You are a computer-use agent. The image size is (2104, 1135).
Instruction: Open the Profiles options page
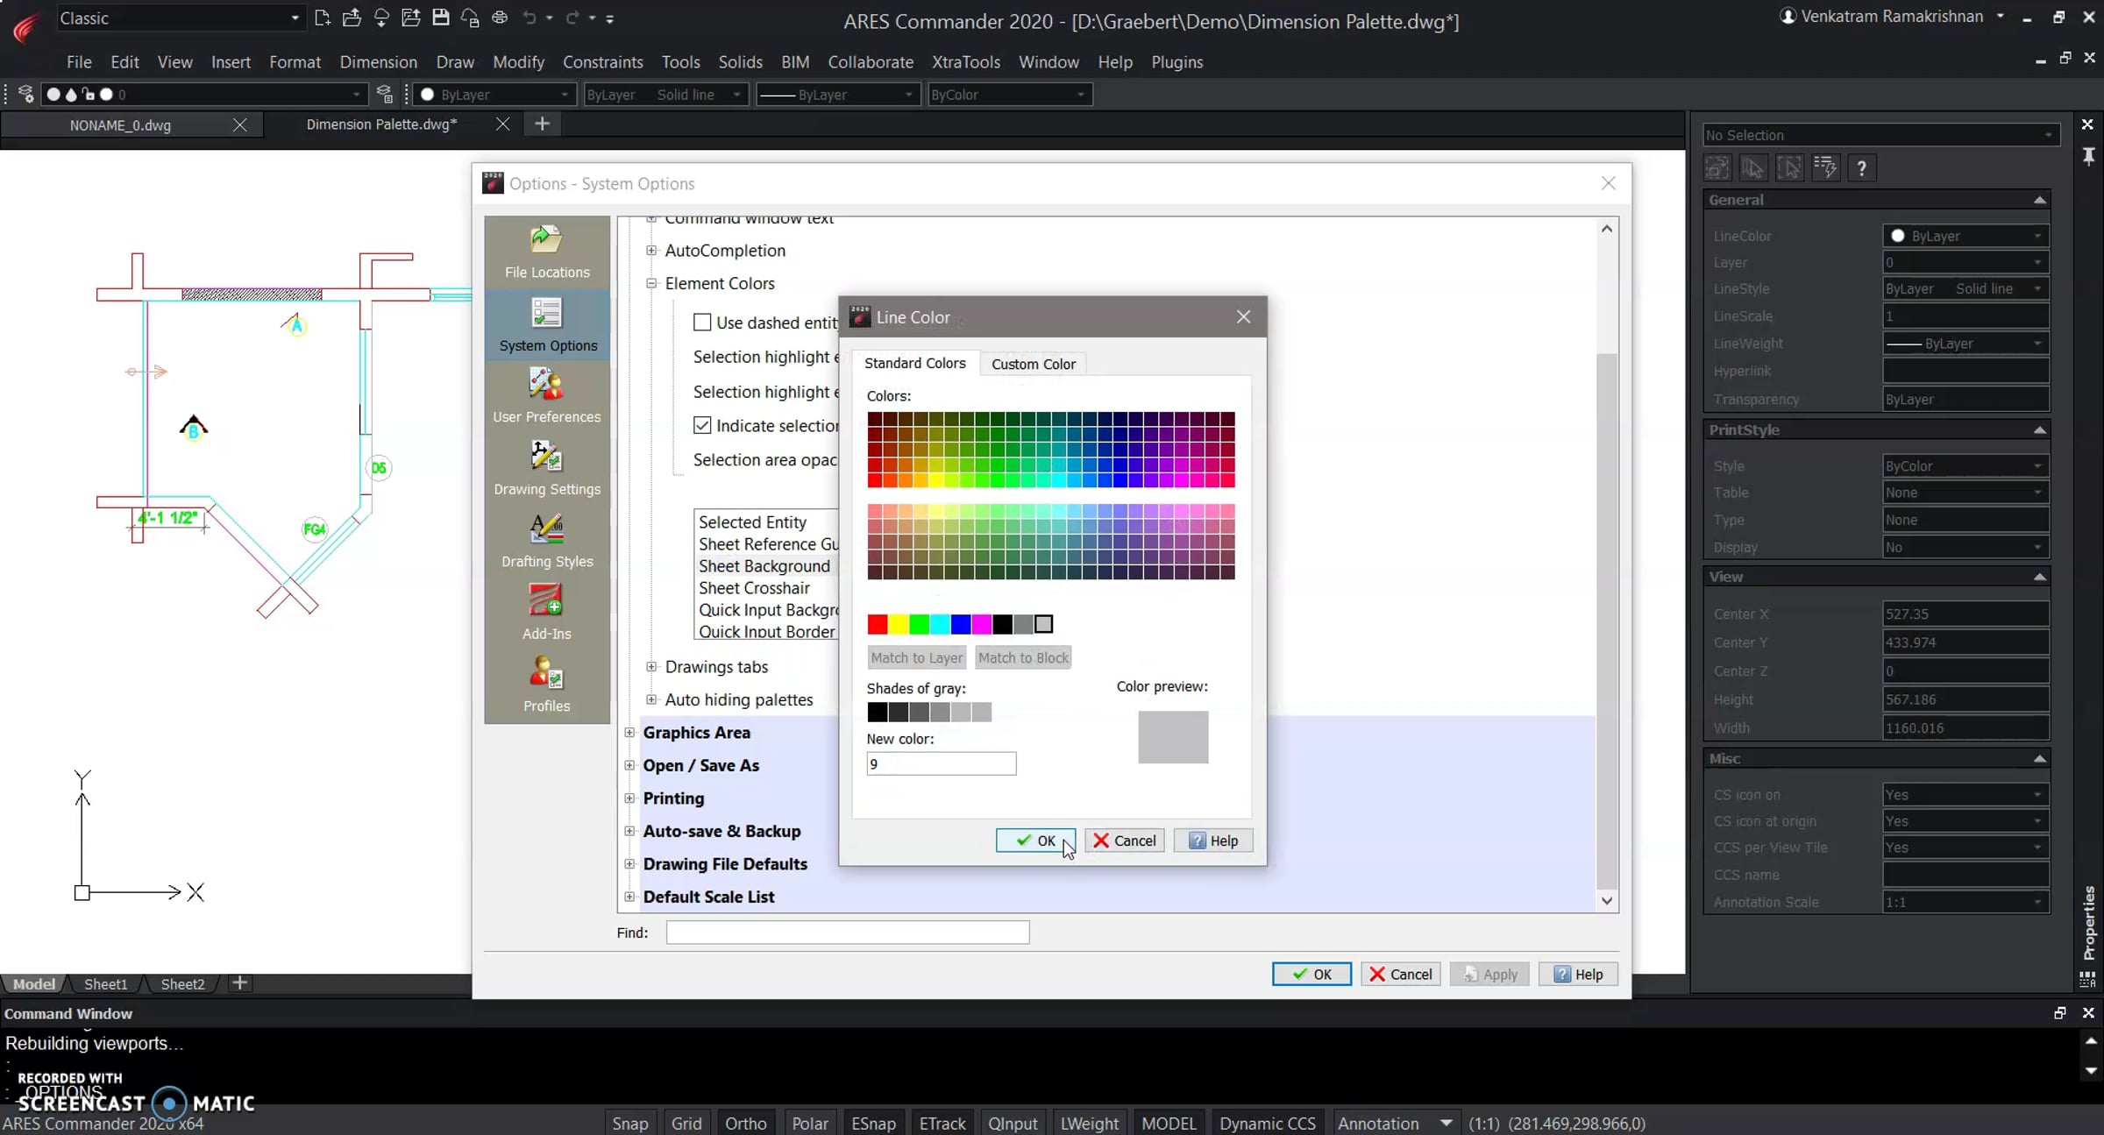(547, 686)
